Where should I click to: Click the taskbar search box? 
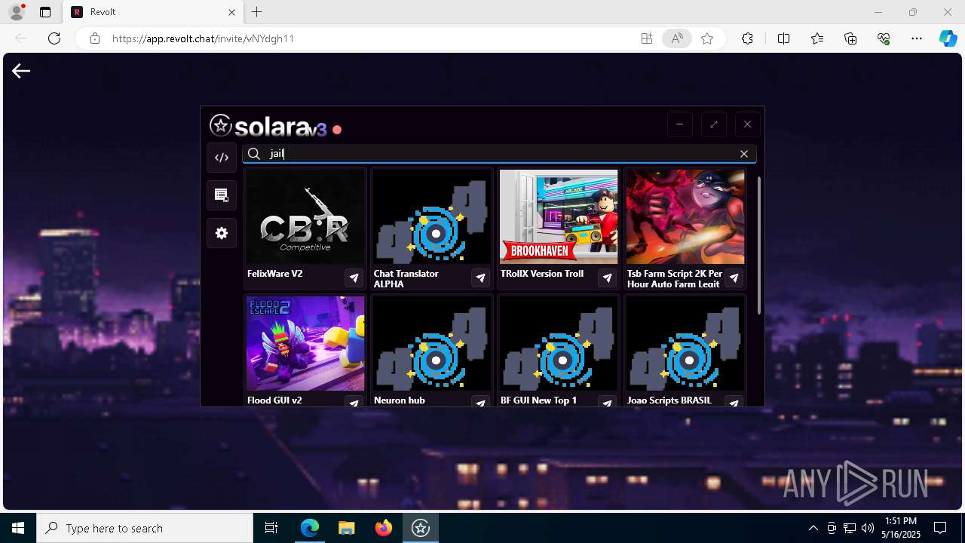click(145, 528)
